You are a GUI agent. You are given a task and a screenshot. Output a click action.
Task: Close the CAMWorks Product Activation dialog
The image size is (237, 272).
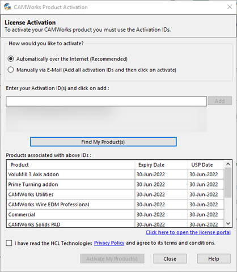click(230, 7)
